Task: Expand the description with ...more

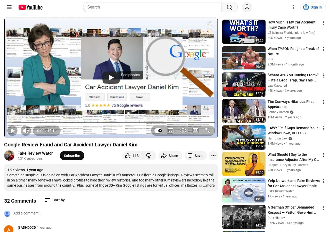Action: pos(209,185)
